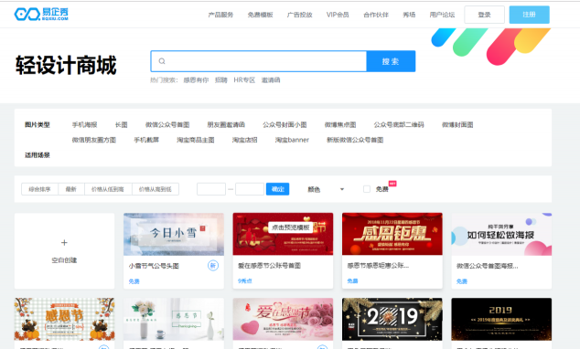
Task: Open VIP会员 page
Action: [x=338, y=15]
